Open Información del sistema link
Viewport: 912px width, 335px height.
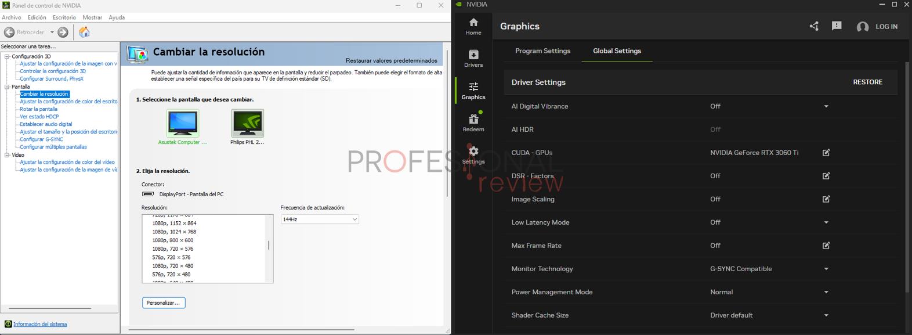(x=40, y=324)
